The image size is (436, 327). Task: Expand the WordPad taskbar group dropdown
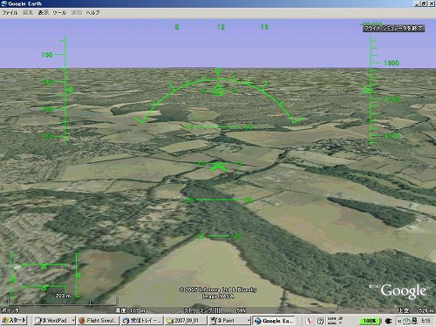(x=73, y=321)
